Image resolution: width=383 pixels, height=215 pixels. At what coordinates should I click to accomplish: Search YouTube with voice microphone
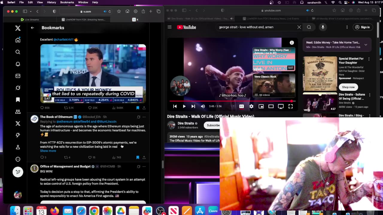[323, 27]
